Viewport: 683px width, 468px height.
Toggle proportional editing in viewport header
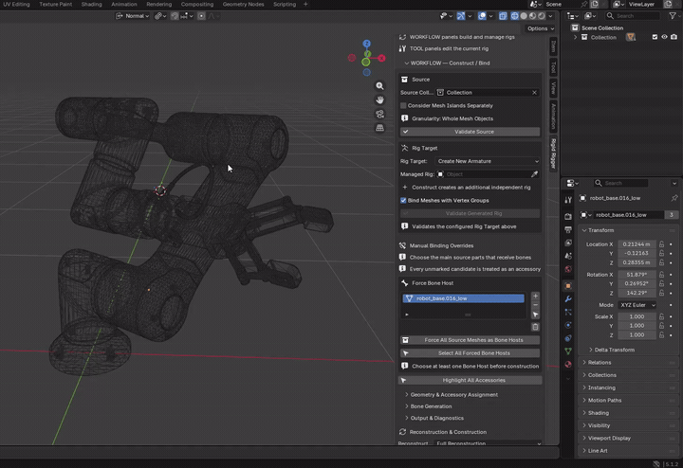(201, 16)
